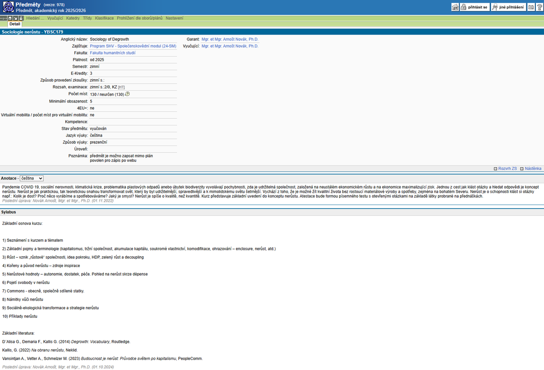Open Prohlížení dle oborů/plánů menu
This screenshot has height=370, width=544.
click(140, 18)
